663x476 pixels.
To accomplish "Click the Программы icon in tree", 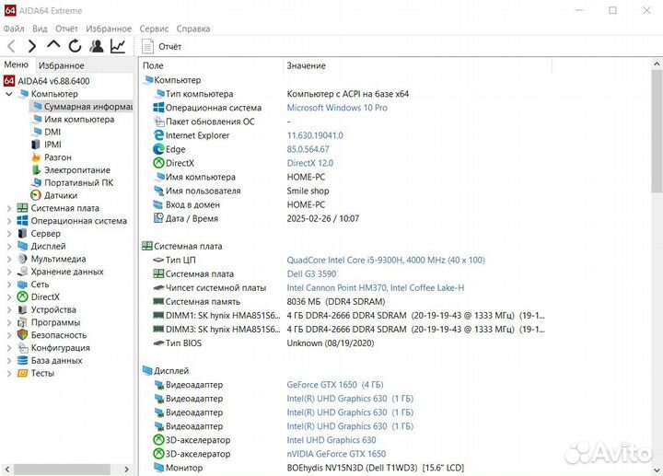I will click(x=22, y=322).
